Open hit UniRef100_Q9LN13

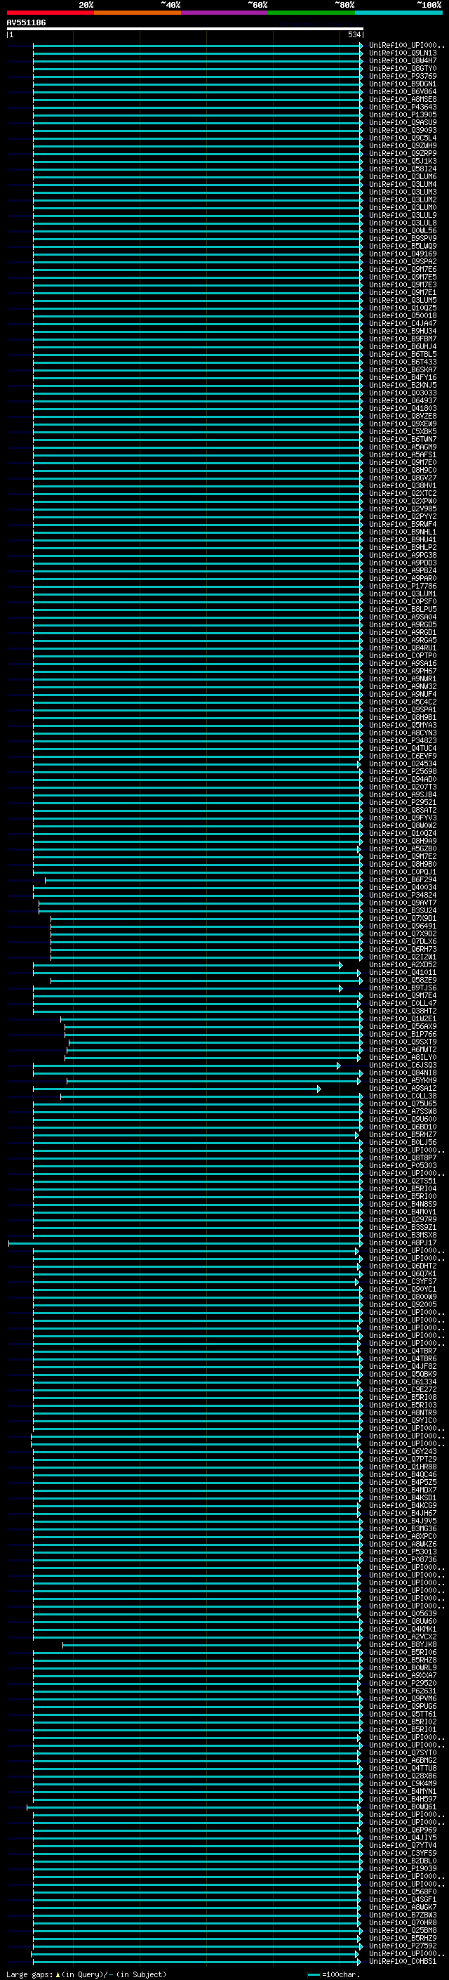tap(403, 53)
